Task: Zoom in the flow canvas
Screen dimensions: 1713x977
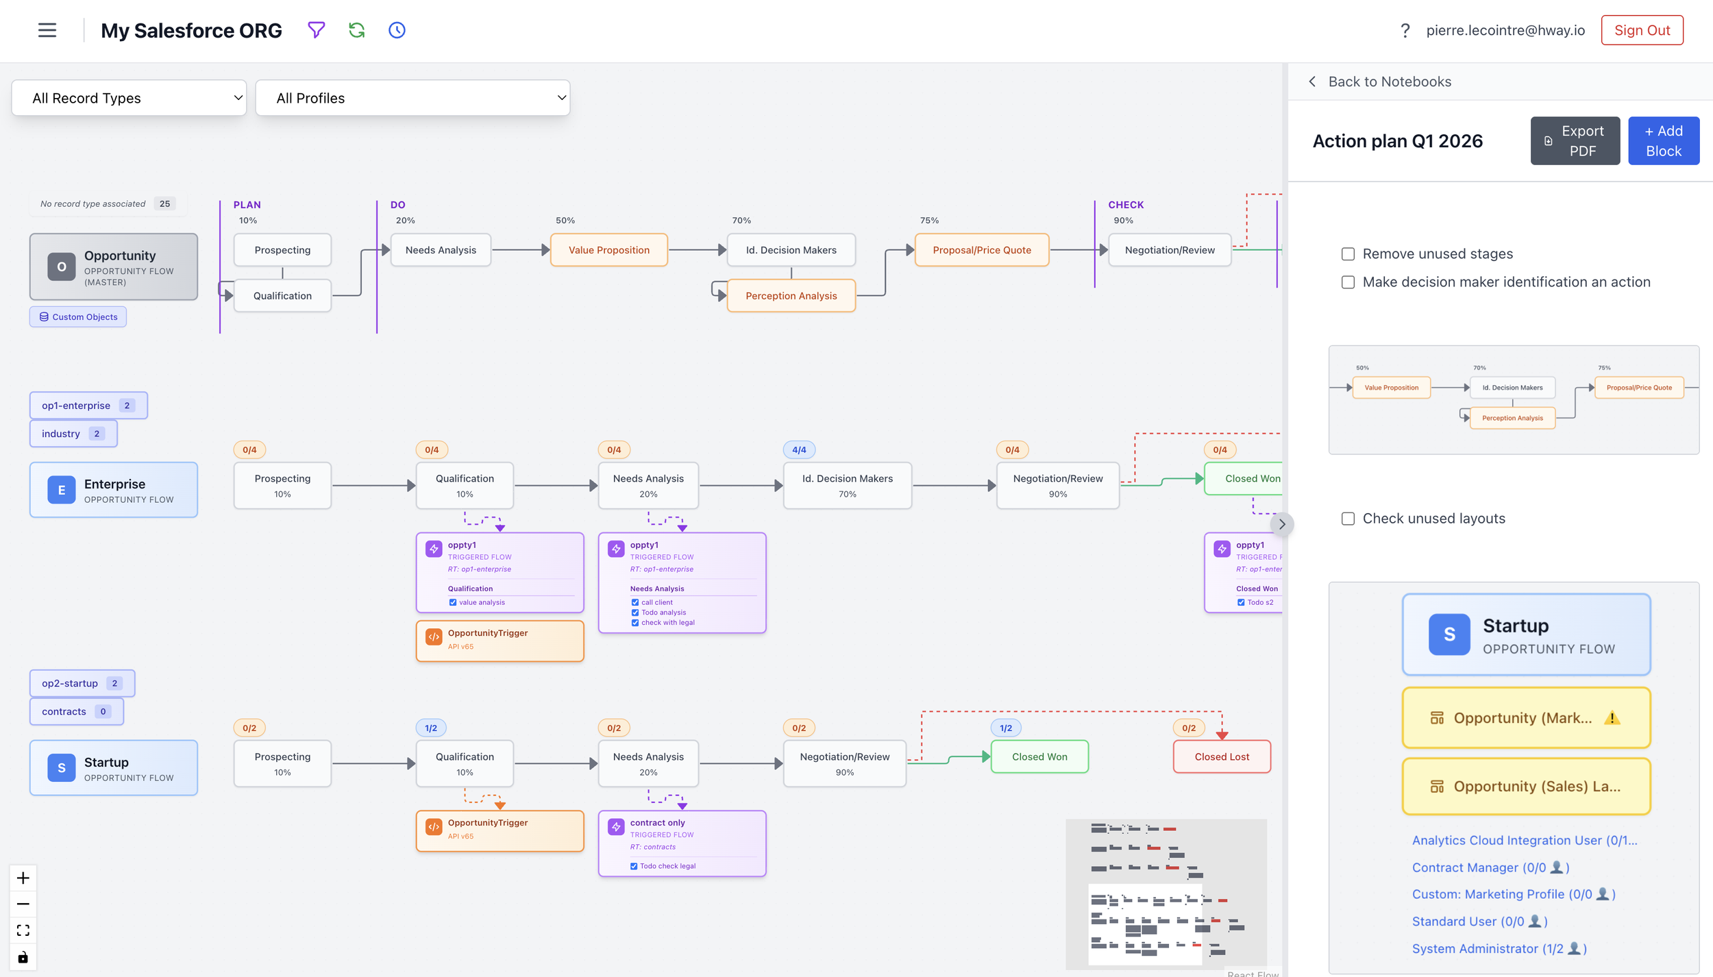Action: pos(23,878)
